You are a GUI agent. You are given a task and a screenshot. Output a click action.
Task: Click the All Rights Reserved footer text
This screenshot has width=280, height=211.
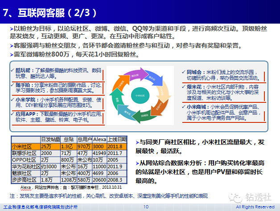(255, 207)
